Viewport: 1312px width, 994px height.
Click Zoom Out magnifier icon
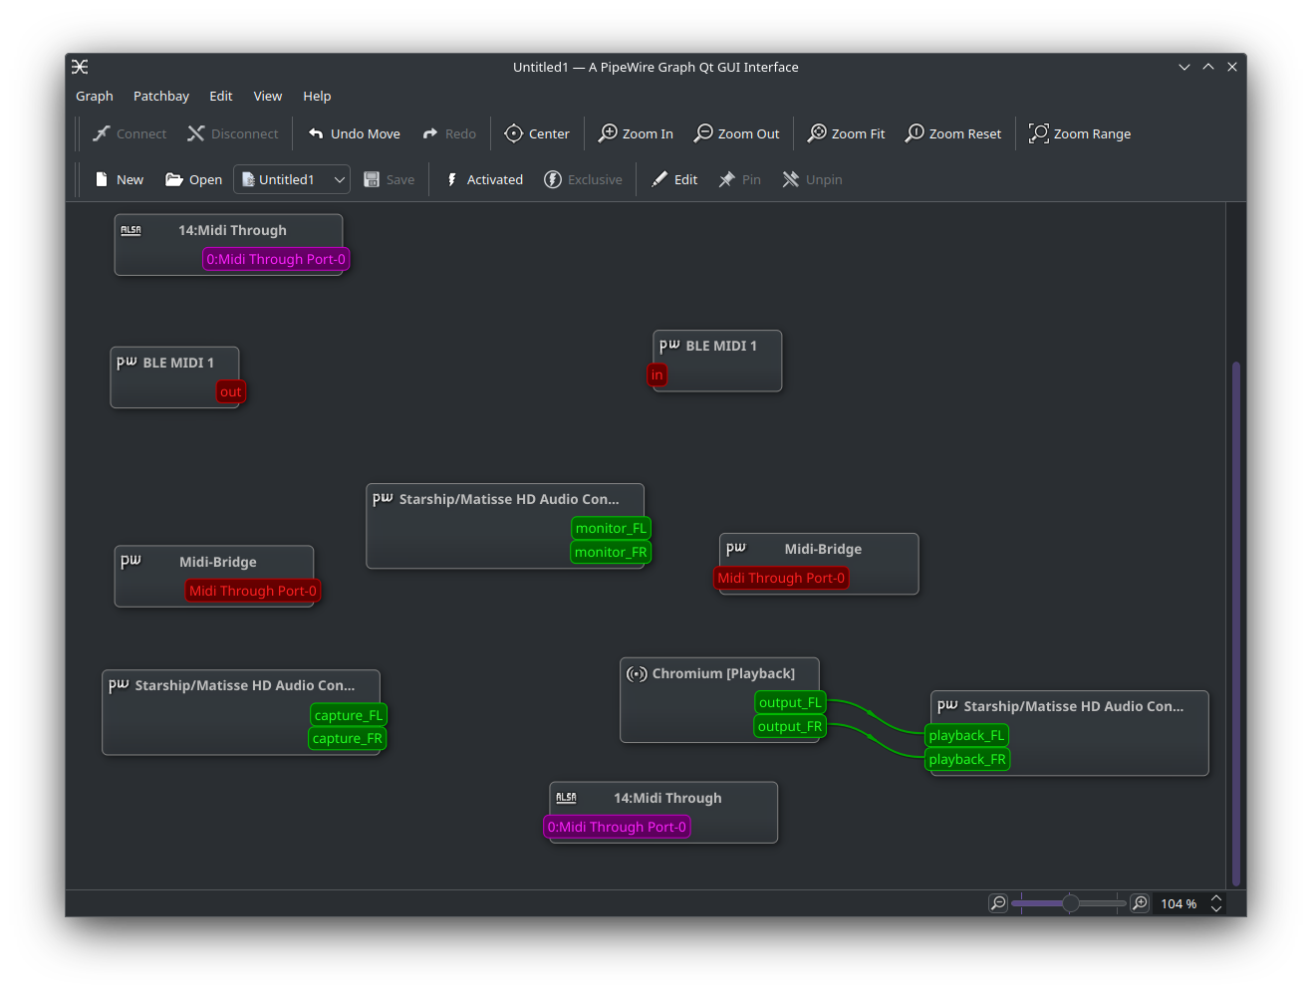pos(703,133)
